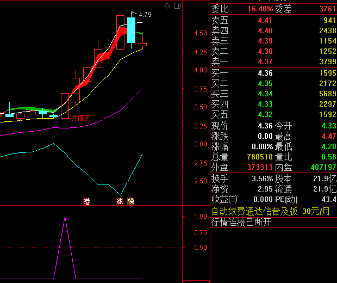Click the 涨幅 value 0.00%
The height and width of the screenshot is (283, 337).
coord(263,146)
